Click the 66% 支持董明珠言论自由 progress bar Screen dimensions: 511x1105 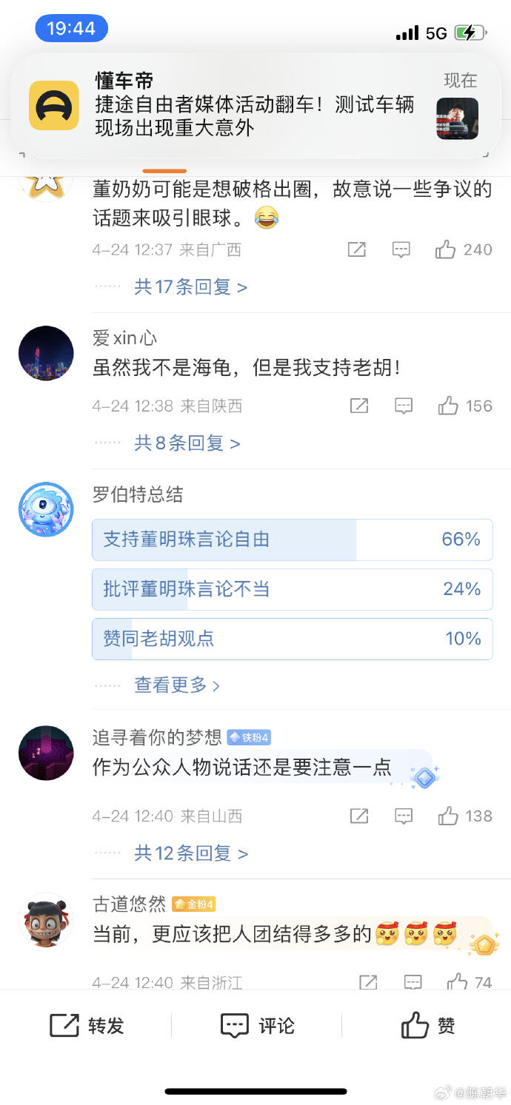pyautogui.click(x=292, y=540)
